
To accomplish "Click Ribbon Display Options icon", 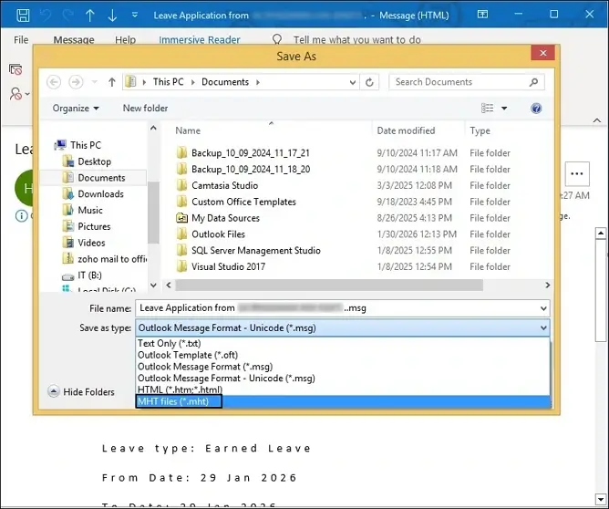I will click(482, 15).
